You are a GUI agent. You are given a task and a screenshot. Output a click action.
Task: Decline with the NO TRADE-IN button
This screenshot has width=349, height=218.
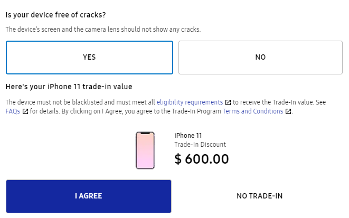[x=259, y=196]
